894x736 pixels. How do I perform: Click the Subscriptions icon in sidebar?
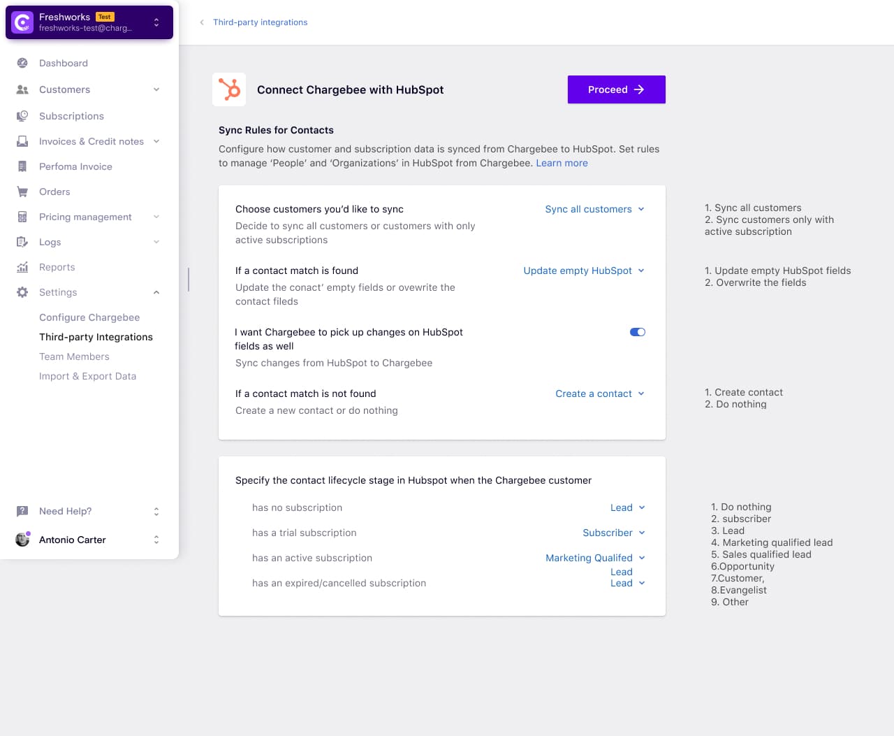click(22, 116)
